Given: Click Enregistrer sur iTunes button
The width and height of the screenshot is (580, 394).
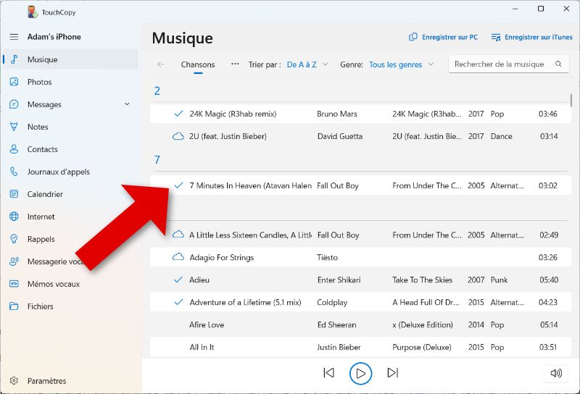Looking at the screenshot, I should tap(531, 37).
